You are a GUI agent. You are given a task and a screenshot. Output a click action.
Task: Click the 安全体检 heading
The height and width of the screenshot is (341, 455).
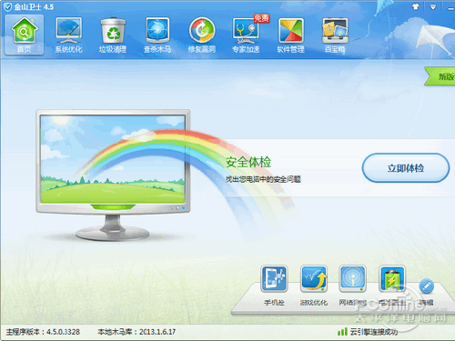pyautogui.click(x=248, y=162)
